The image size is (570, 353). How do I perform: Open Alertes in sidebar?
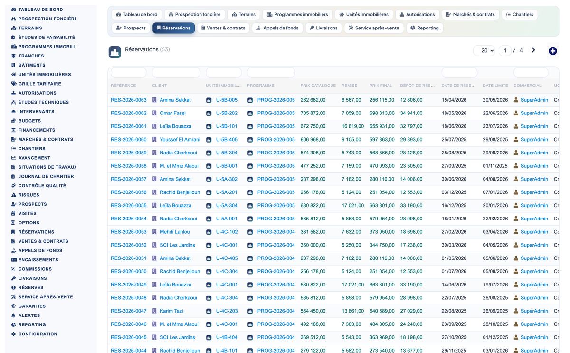pos(26,315)
